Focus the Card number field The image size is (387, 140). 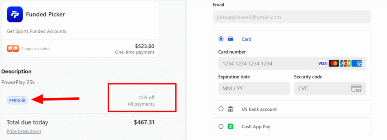[292, 64]
